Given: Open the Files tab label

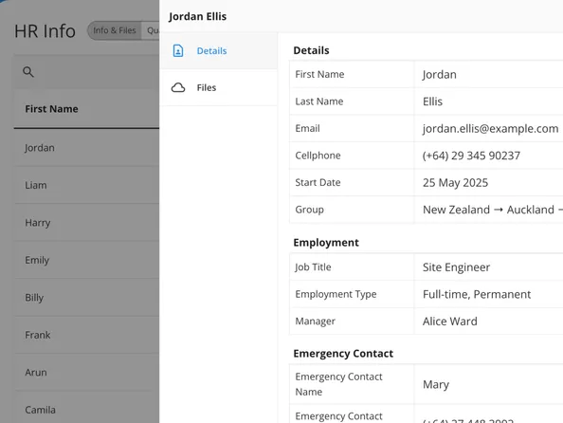Looking at the screenshot, I should 207,87.
